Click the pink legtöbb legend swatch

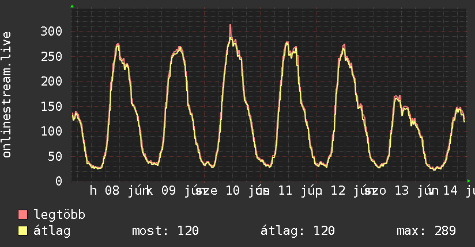[22, 214]
